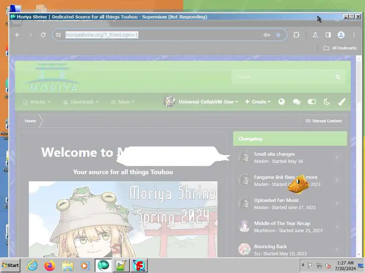Image resolution: width=365 pixels, height=273 pixels.
Task: Click 'Your source for all things Touhou' text
Action: 123,172
